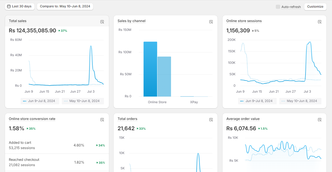Screen dimensions: 332x172
Task: Open the Total sales card title
Action: tap(18, 21)
